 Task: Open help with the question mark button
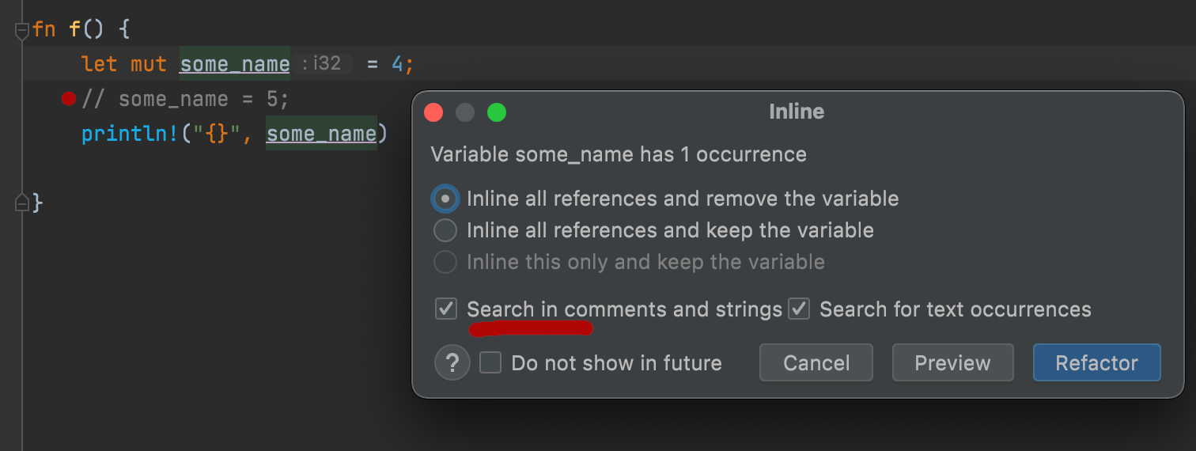point(452,363)
